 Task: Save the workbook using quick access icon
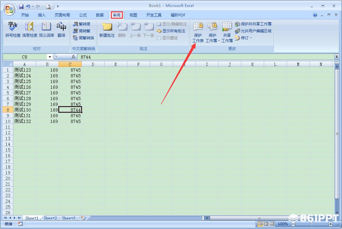pos(21,7)
